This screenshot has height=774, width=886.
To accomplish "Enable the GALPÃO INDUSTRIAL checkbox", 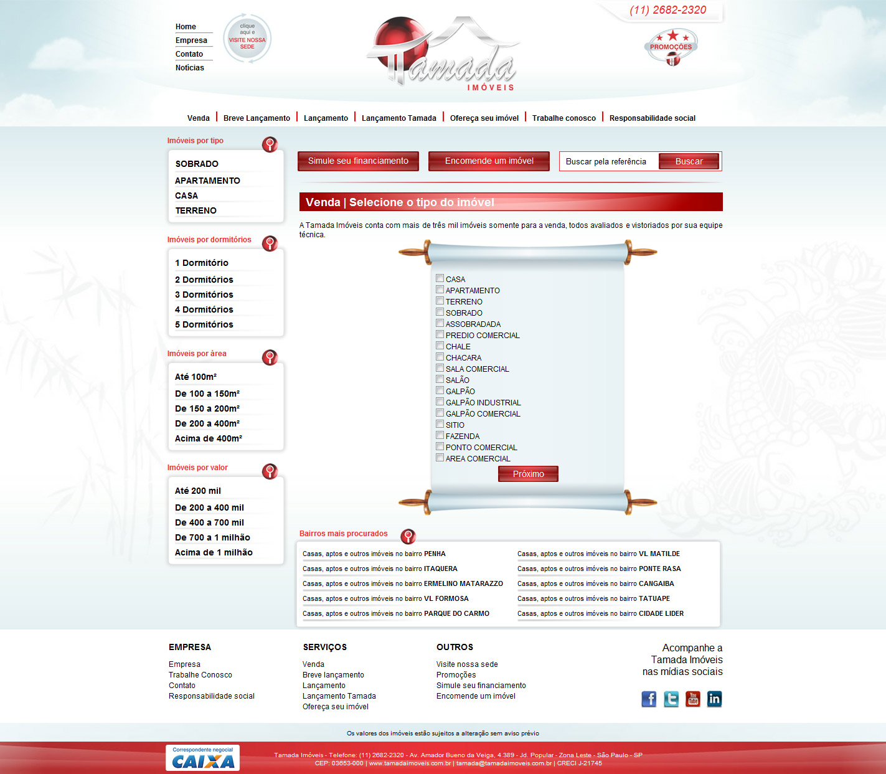I will [x=440, y=402].
